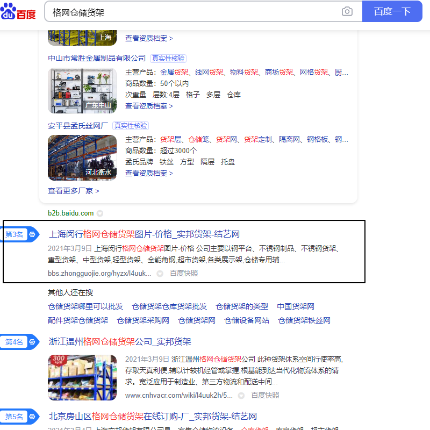
Task: Click 真实性核验 badge for 中山市常胜金属
Action: (x=168, y=59)
